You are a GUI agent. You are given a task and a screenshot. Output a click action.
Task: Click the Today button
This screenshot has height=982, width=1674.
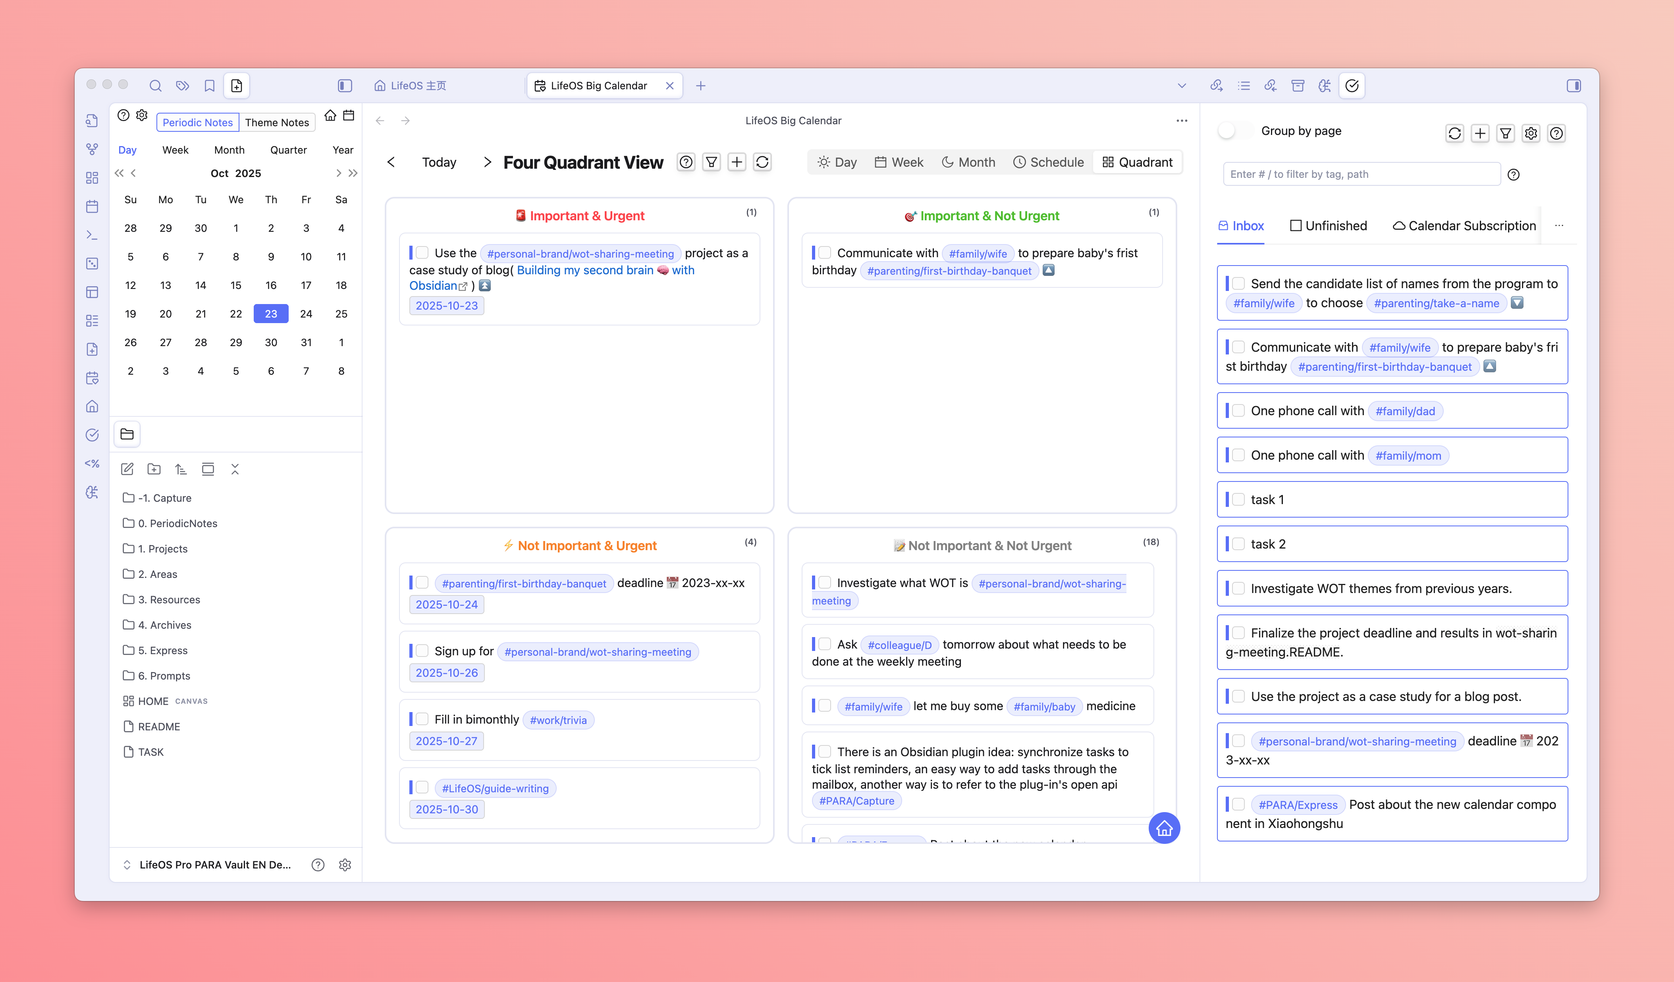pos(439,162)
